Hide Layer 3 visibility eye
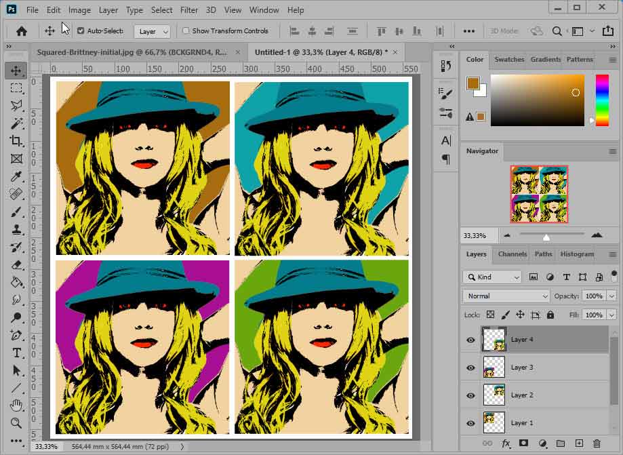Viewport: 623px width, 455px height. [471, 368]
